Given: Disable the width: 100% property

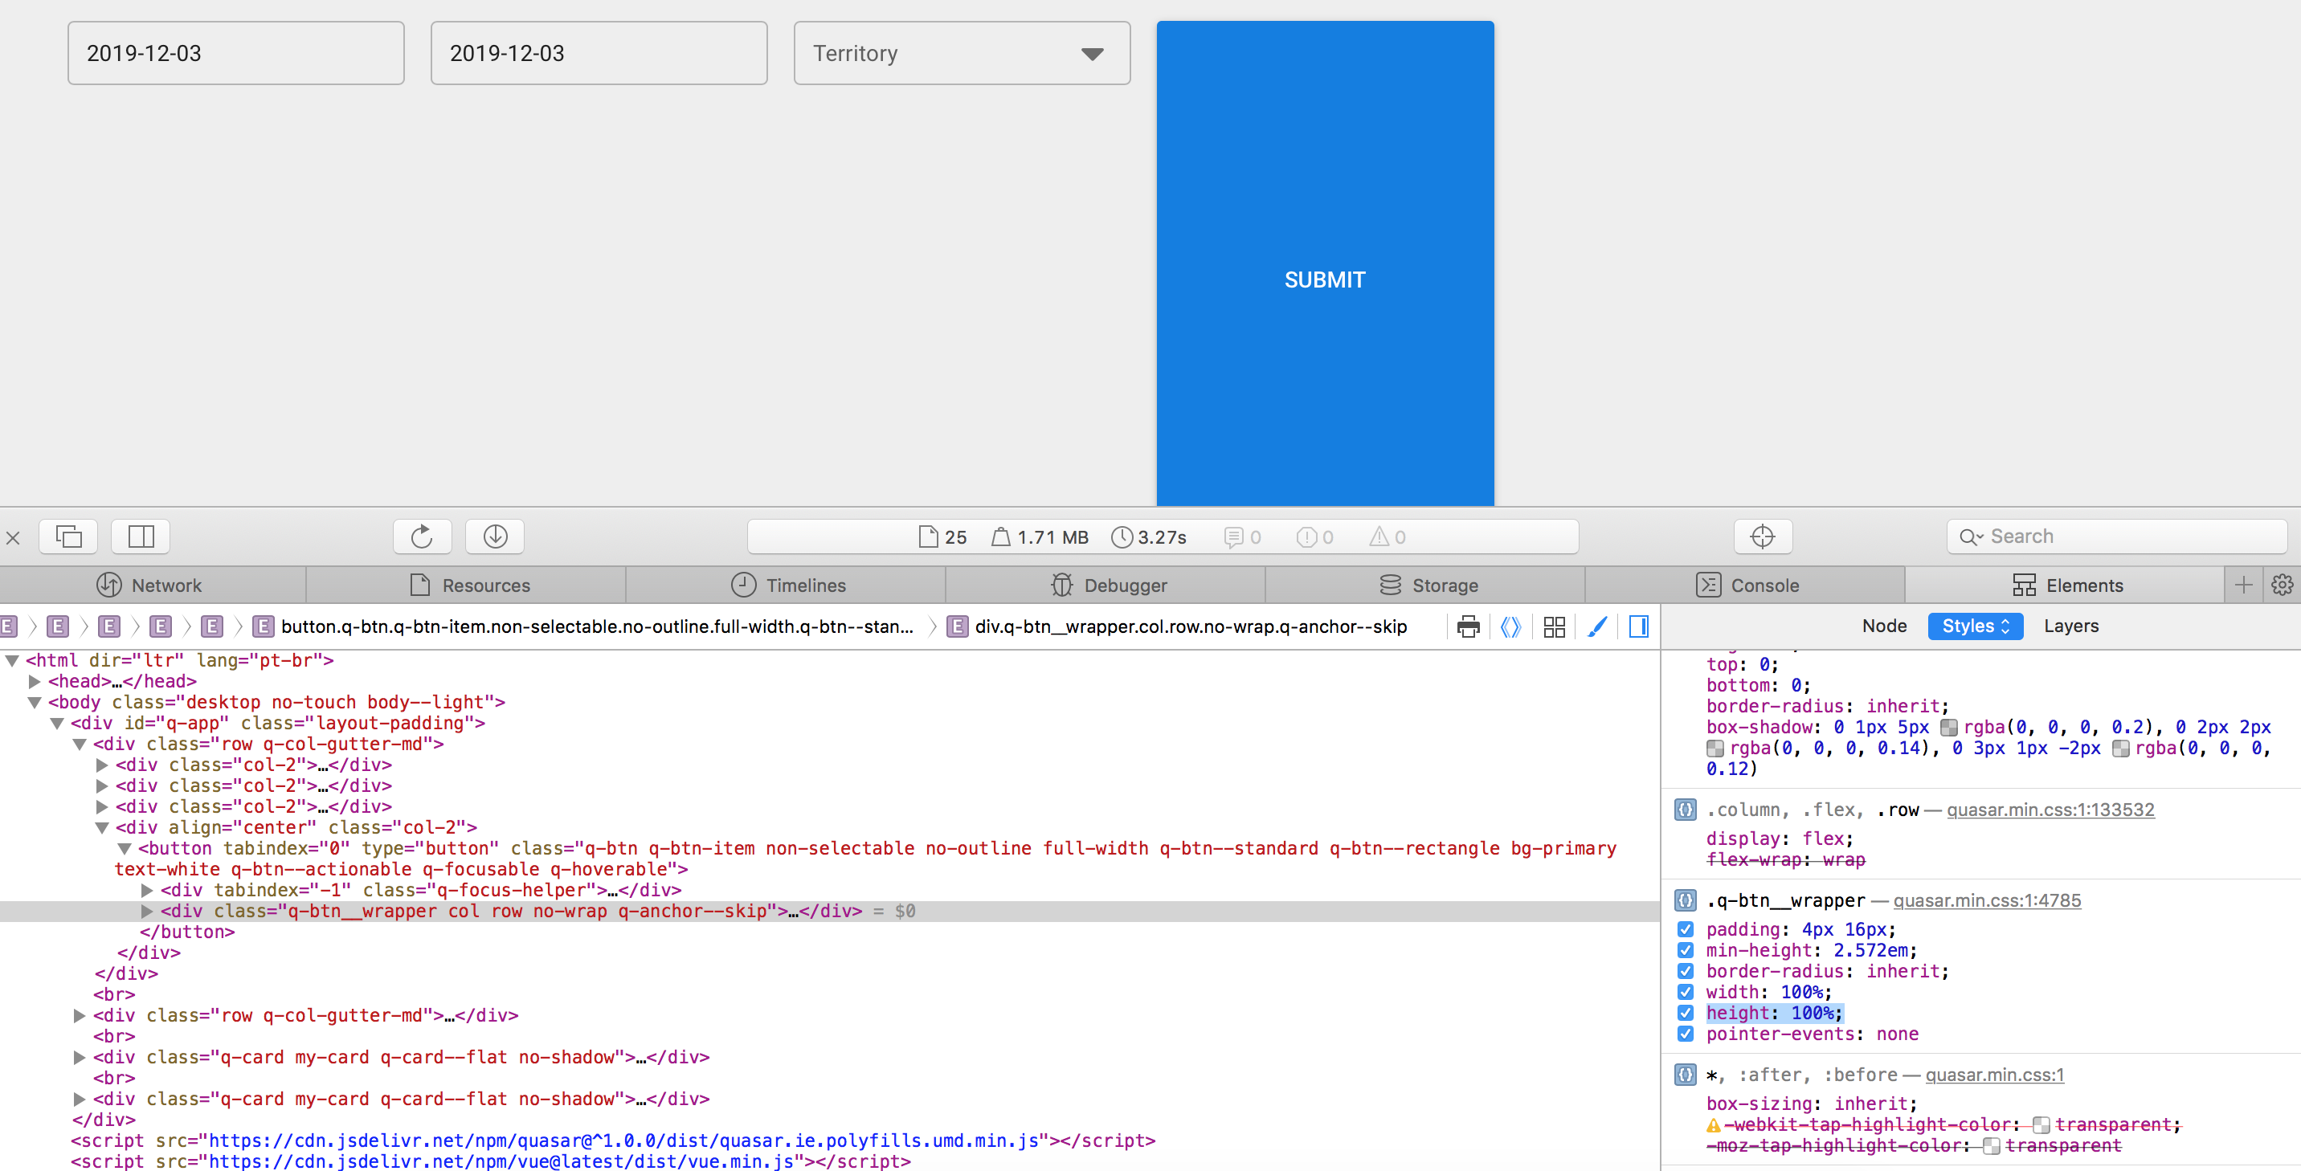Looking at the screenshot, I should click(1686, 991).
